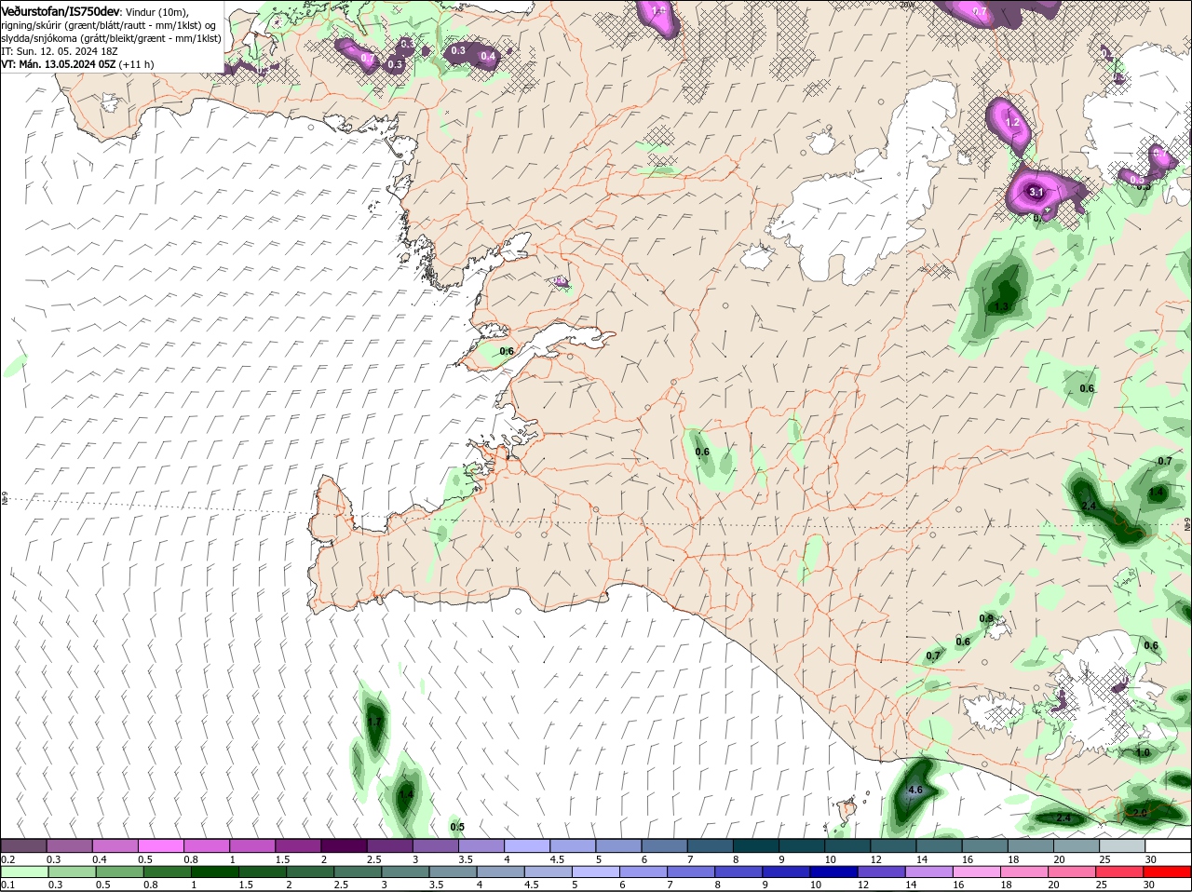The image size is (1192, 892).
Task: Click the 'slydda/snjókoma' legend description line
Action: (x=111, y=38)
